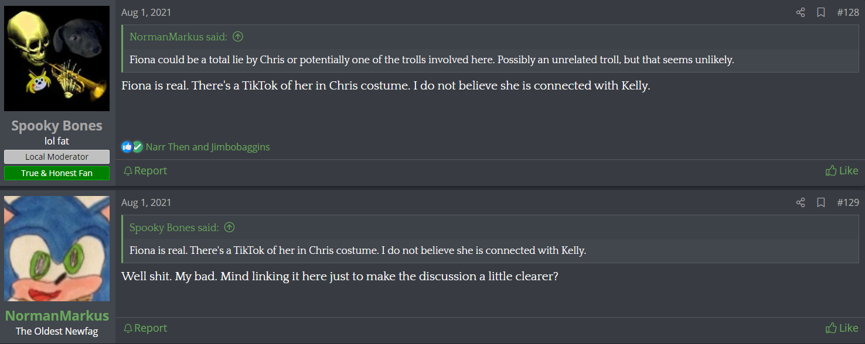This screenshot has height=344, width=865.
Task: Share post #129 via share icon
Action: 801,202
